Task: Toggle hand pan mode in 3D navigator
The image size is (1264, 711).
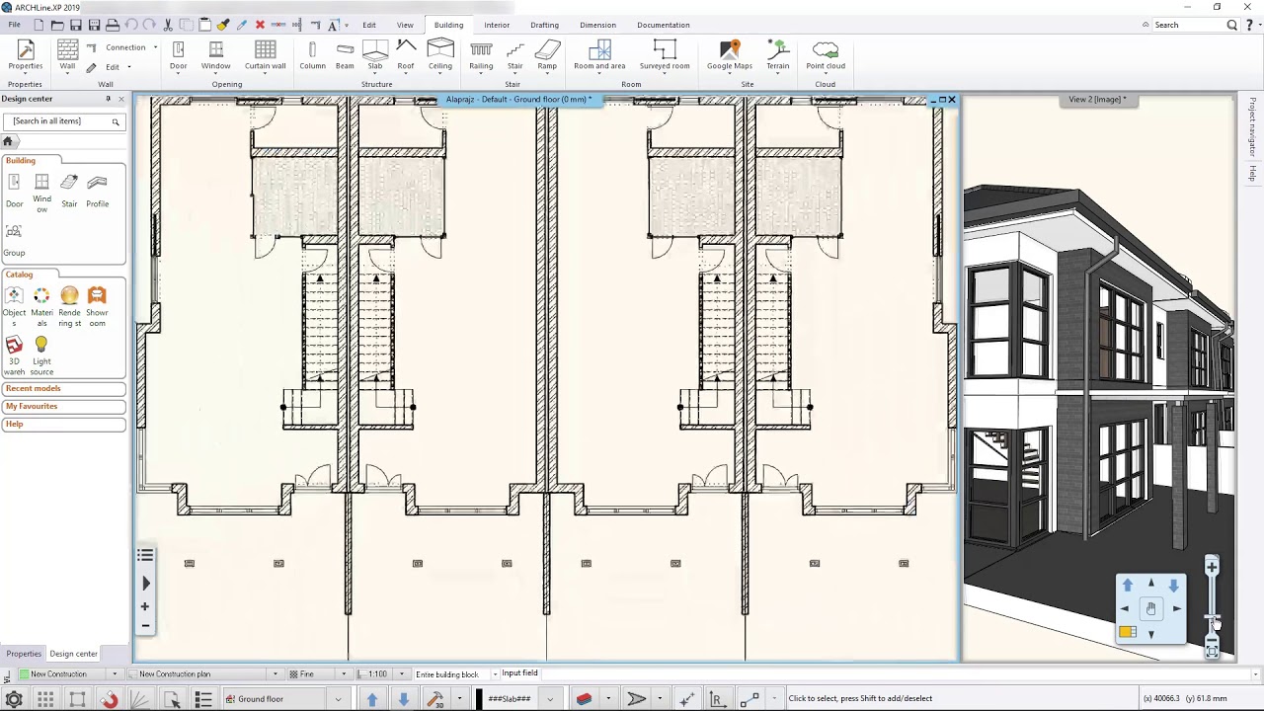Action: pos(1150,609)
